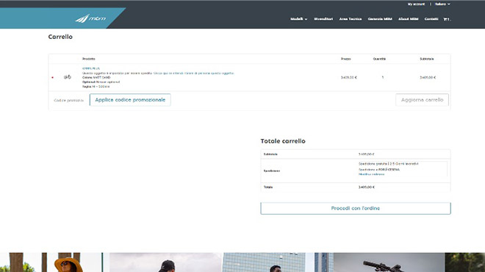485x272 pixels.
Task: Click the Carrello page heading
Action: (x=60, y=37)
